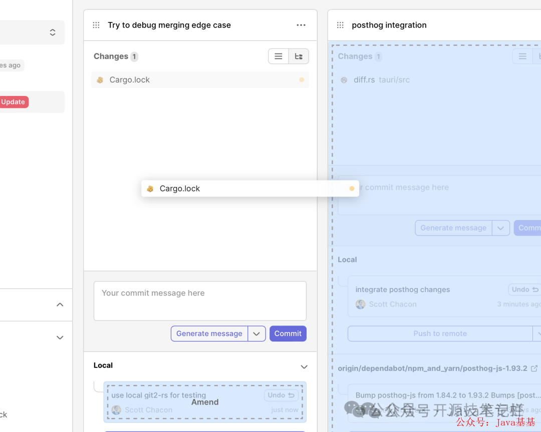Screen dimensions: 541x432
Task: Switch Changes to list view
Action: [x=279, y=56]
